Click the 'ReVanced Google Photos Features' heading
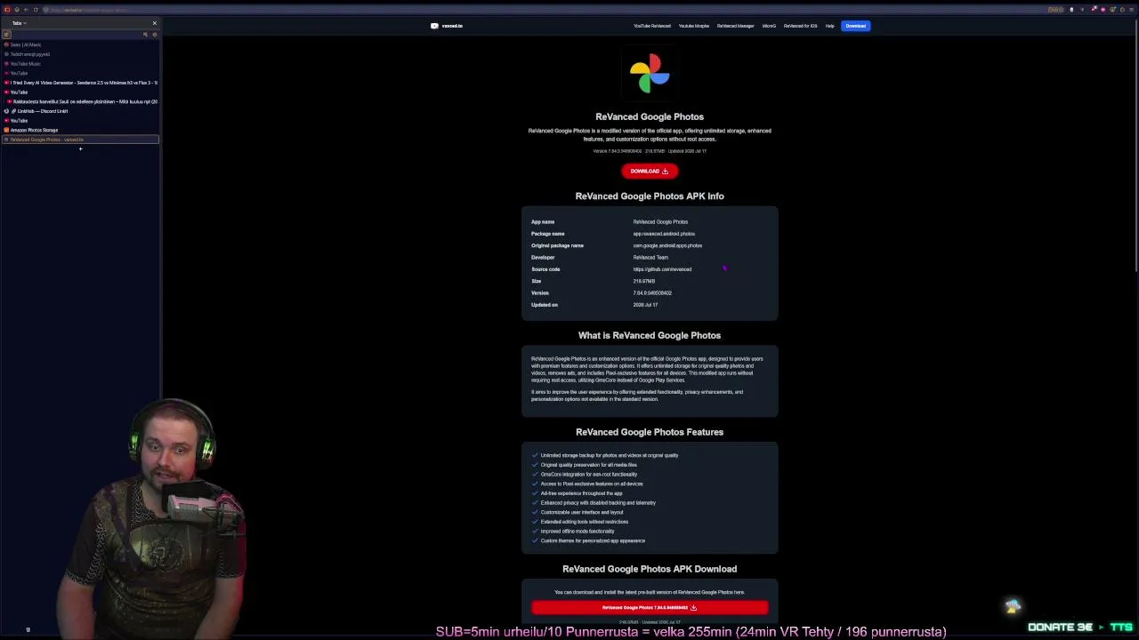Screen dimensions: 1139x640 coord(650,432)
